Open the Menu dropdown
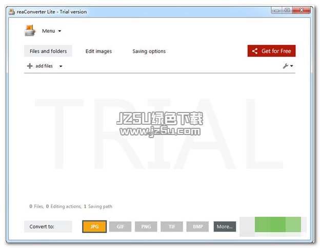 point(51,31)
